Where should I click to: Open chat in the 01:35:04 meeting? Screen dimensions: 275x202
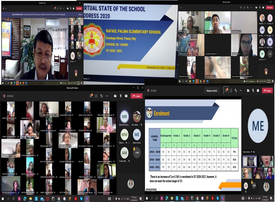tap(231, 91)
